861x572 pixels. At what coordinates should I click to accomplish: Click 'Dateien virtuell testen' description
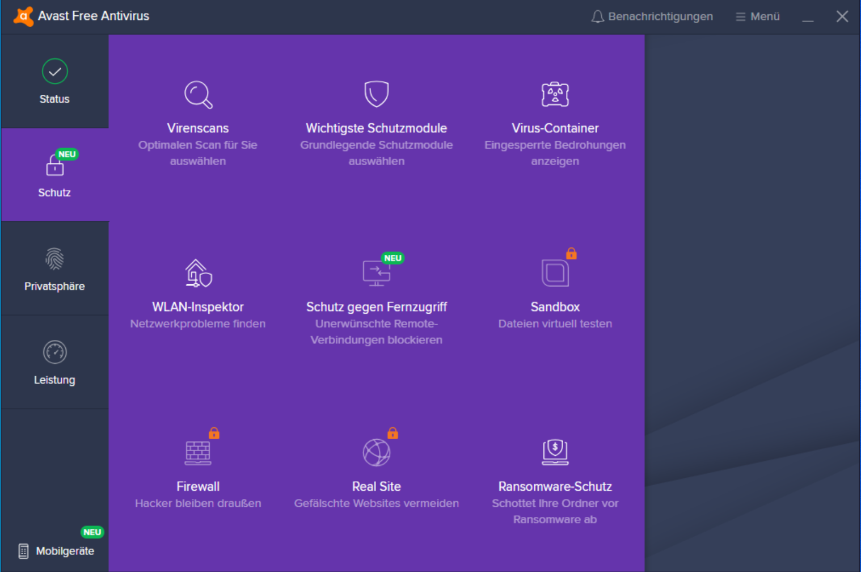(x=555, y=324)
